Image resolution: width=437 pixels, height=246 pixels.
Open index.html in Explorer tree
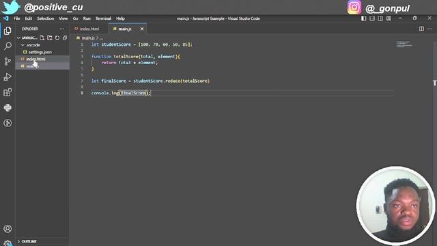tap(42, 59)
